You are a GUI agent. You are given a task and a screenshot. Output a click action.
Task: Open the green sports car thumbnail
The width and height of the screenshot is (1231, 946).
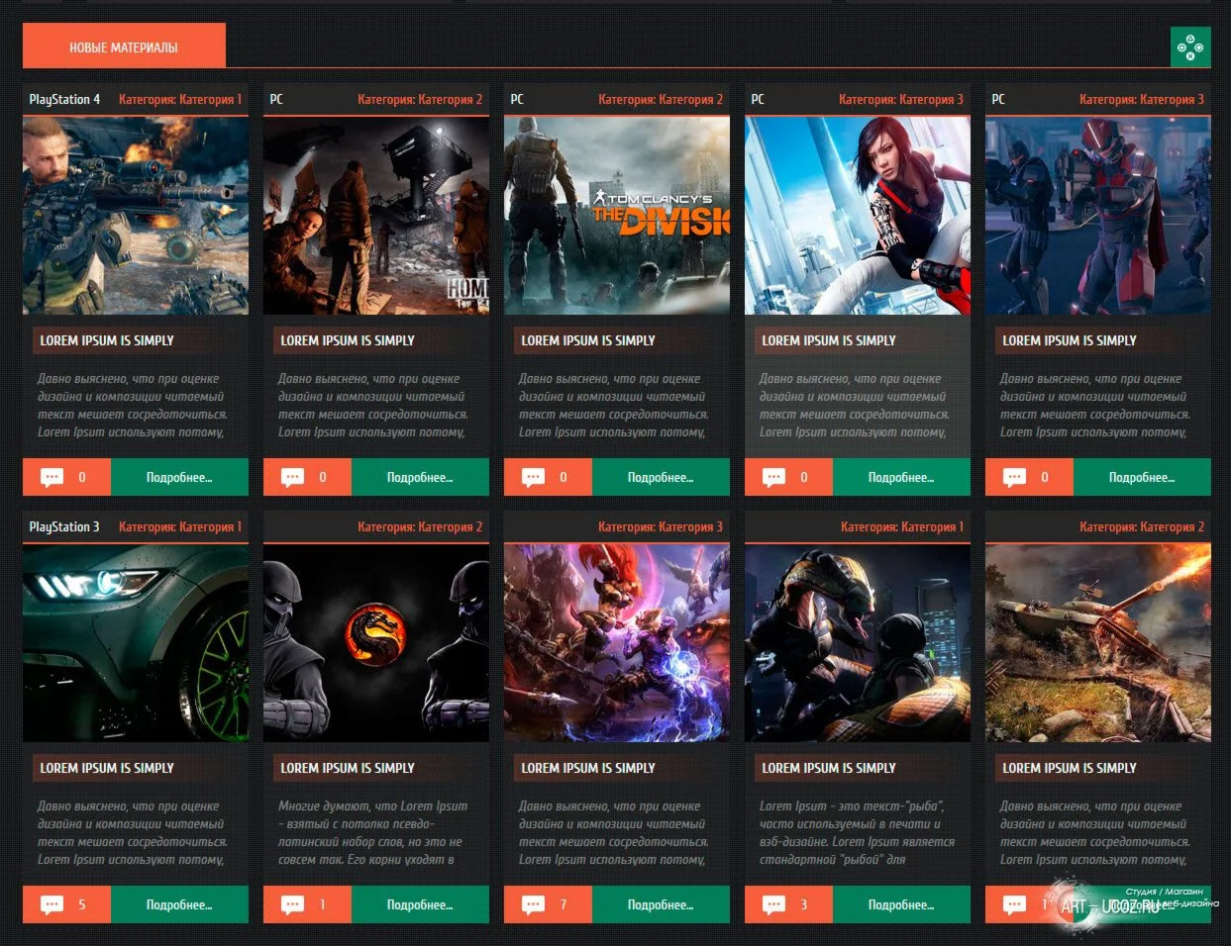[x=136, y=643]
